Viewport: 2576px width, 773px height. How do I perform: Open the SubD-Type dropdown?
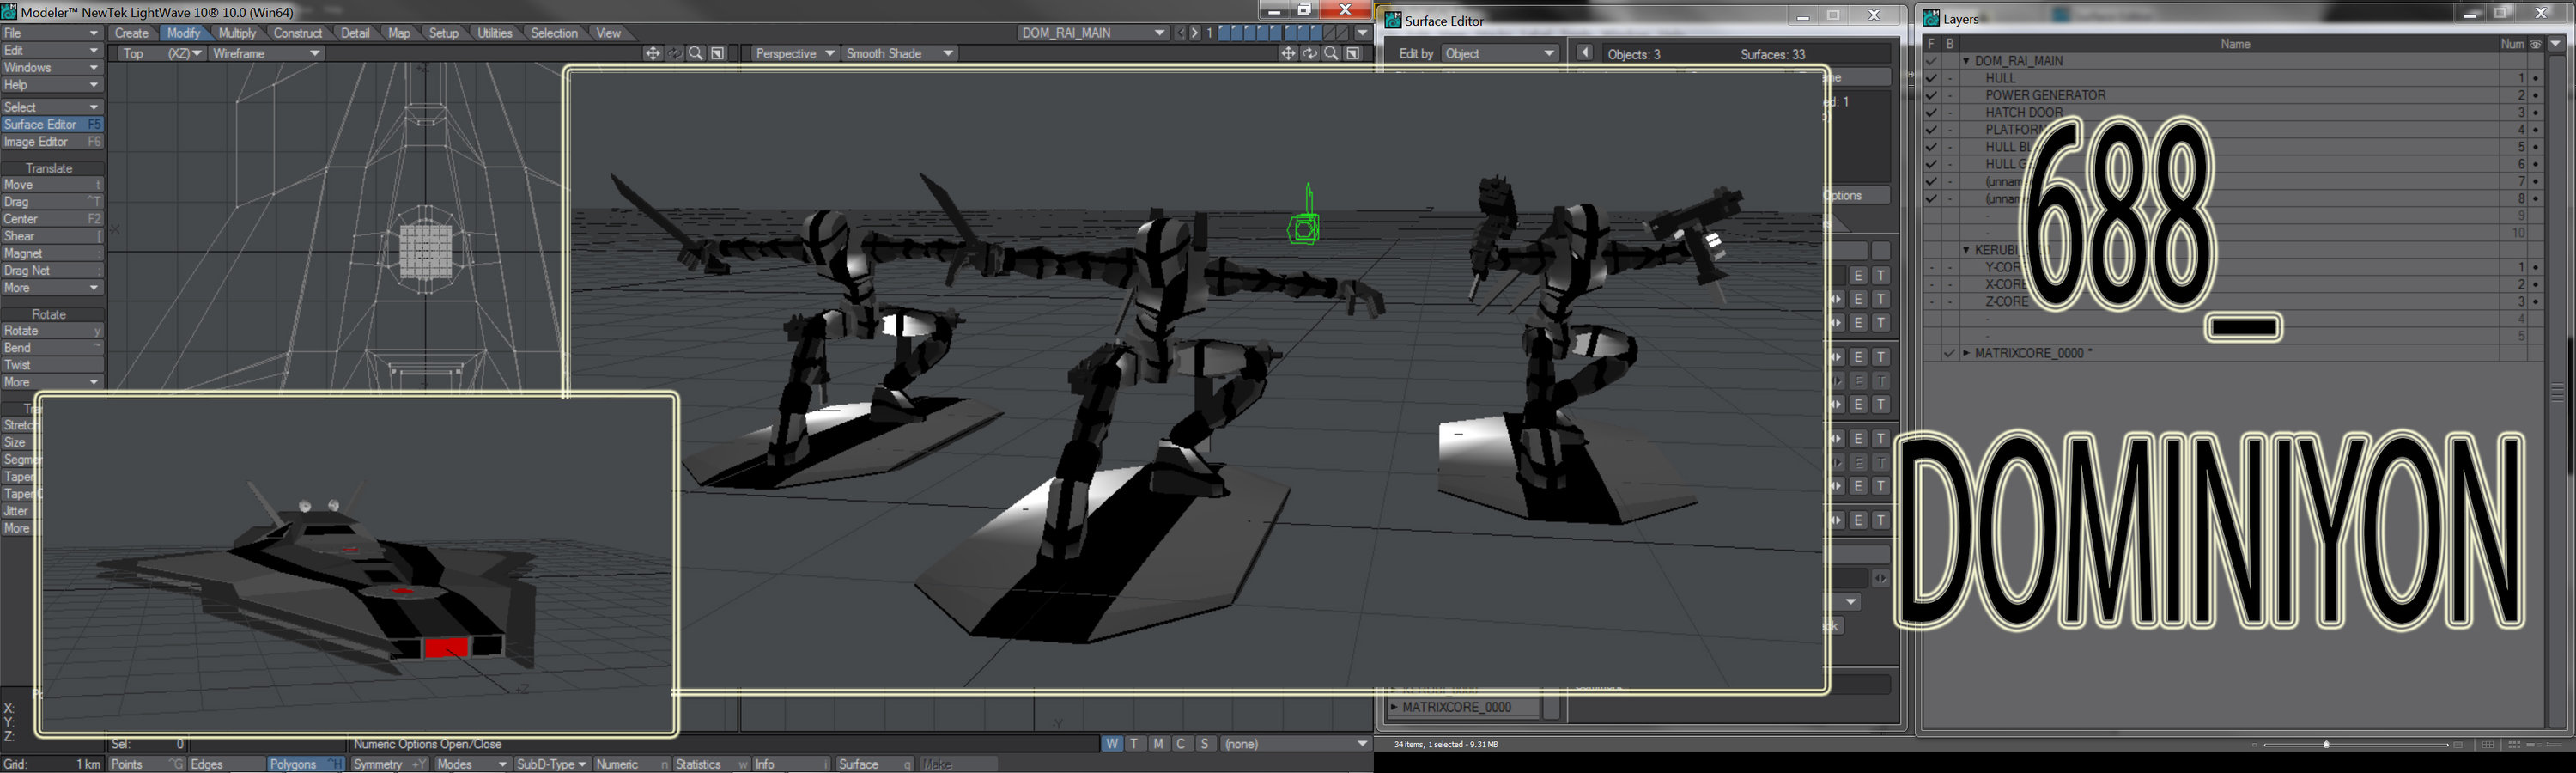point(551,764)
